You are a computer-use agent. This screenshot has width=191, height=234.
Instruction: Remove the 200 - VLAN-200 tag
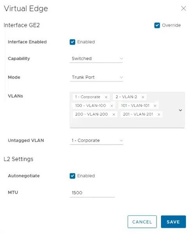pyautogui.click(x=114, y=114)
